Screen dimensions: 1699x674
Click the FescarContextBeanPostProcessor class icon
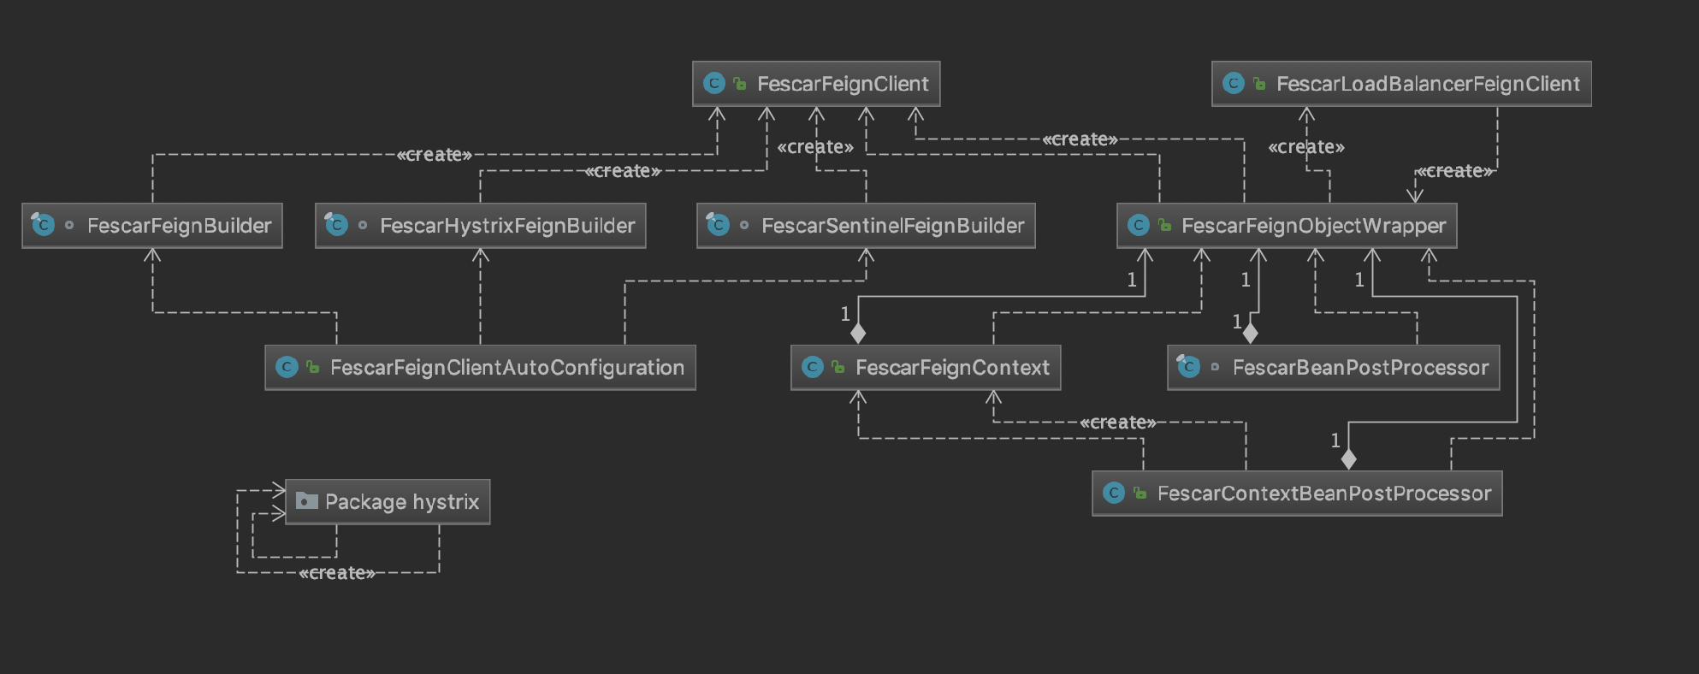click(x=1114, y=493)
